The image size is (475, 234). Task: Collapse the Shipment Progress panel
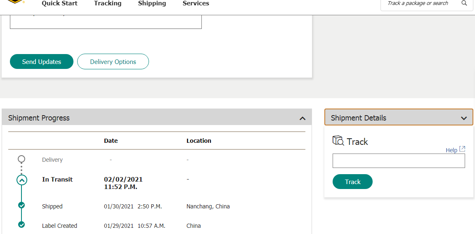tap(302, 118)
